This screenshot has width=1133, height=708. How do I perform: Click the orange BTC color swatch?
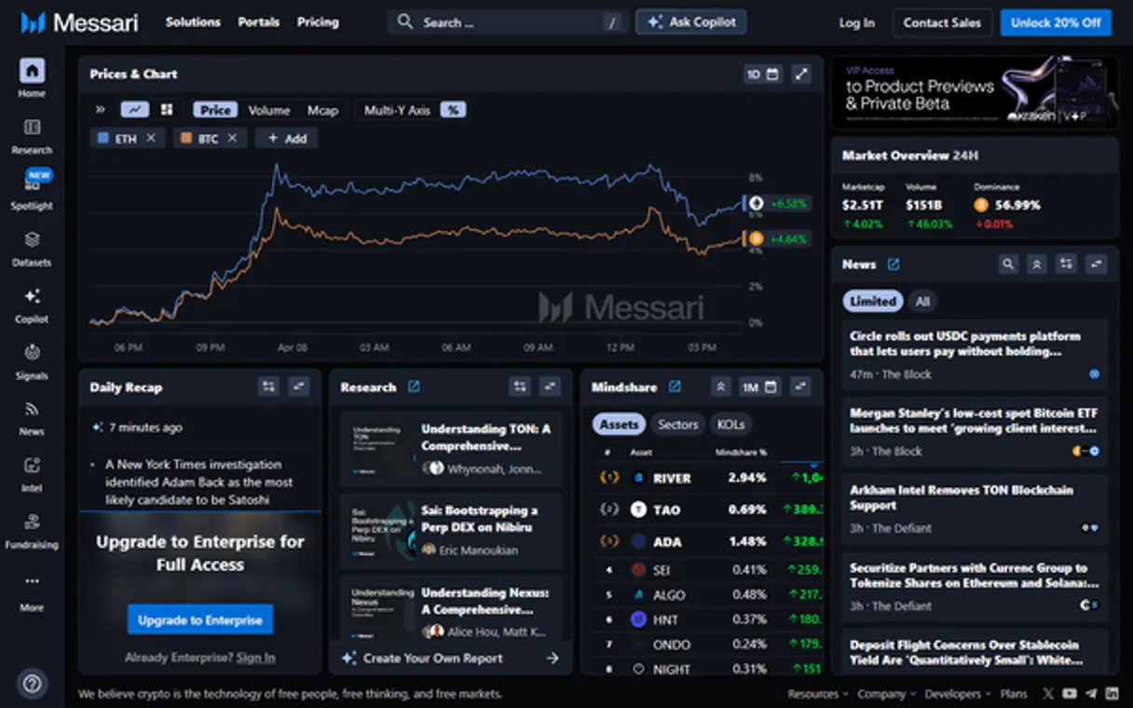(186, 138)
